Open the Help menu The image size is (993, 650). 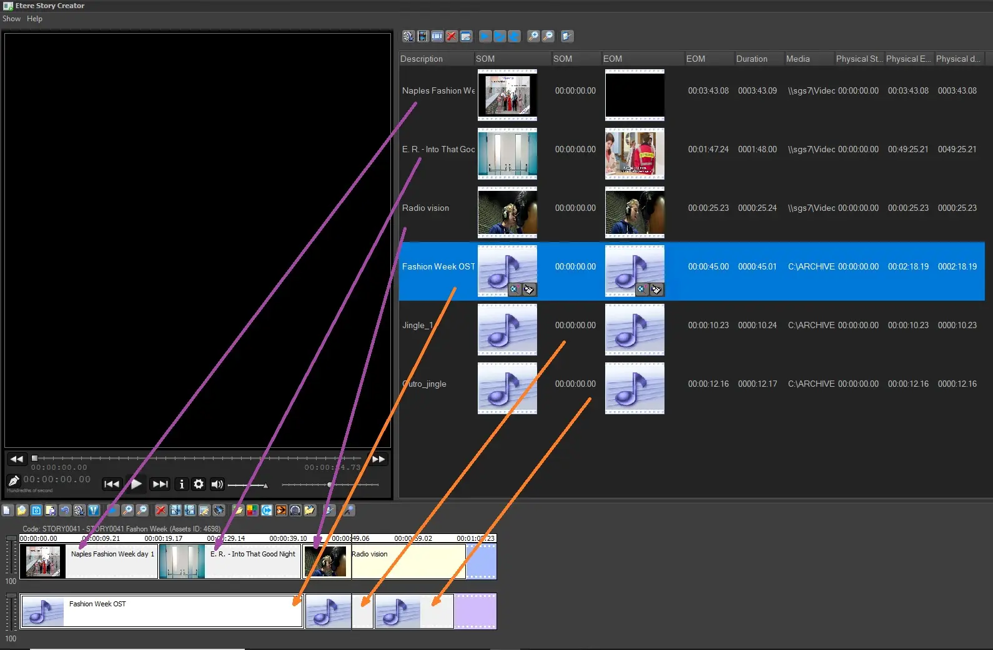(34, 19)
